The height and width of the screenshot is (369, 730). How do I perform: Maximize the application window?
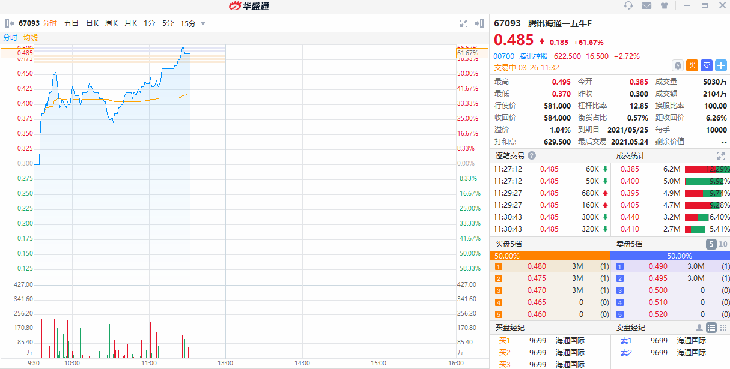(705, 5)
